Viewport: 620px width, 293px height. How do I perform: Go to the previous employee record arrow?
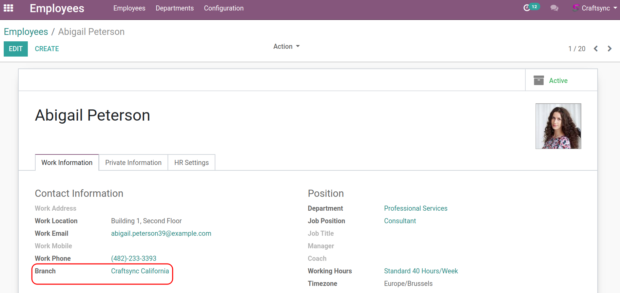click(596, 49)
